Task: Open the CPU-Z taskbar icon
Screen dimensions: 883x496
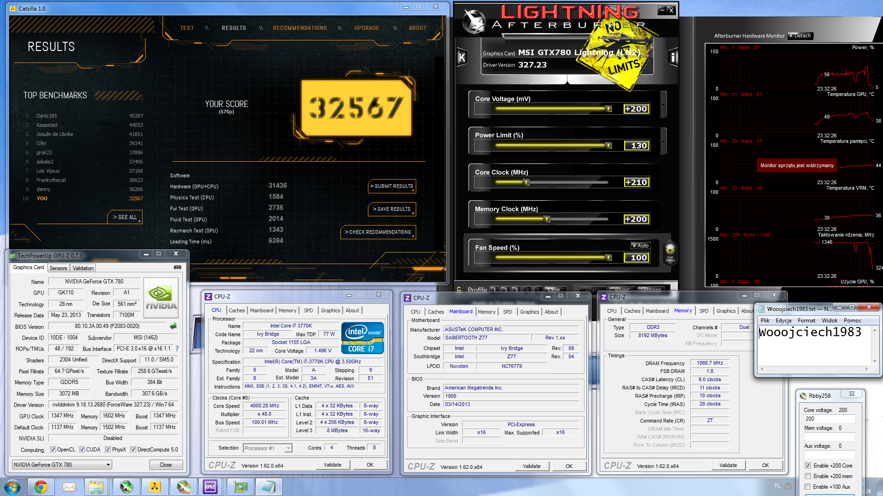Action: tap(210, 487)
